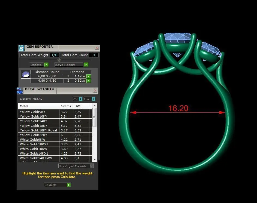Select the White Gold:10KX1 row
The image size is (257, 203).
point(55,144)
